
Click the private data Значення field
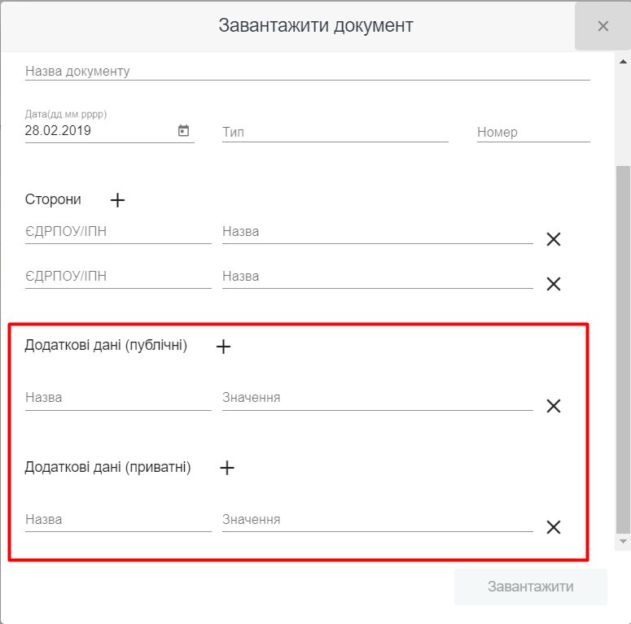pyautogui.click(x=378, y=520)
